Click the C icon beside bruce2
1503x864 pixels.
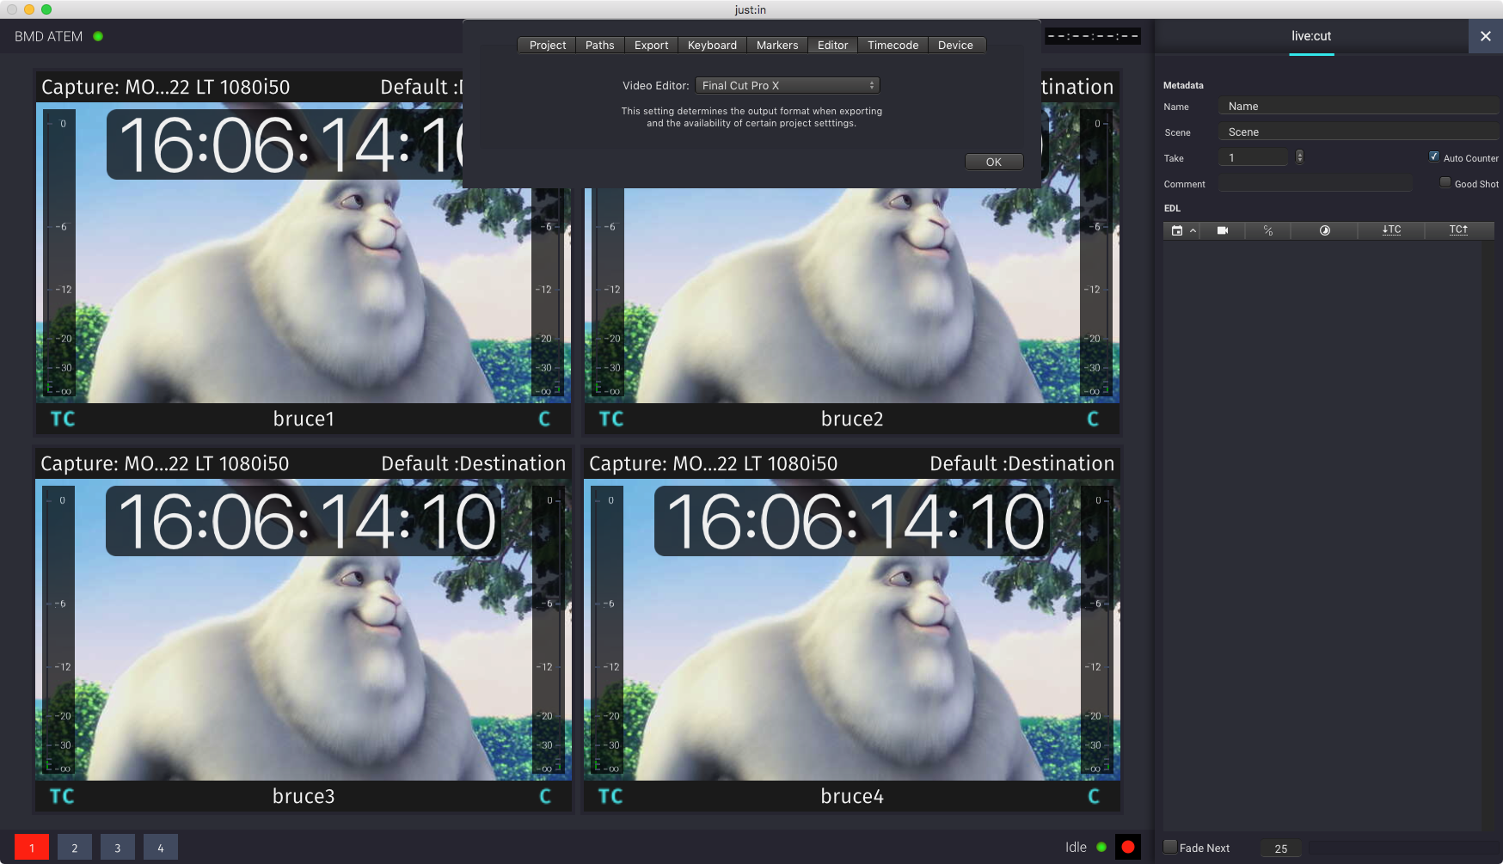(1093, 420)
